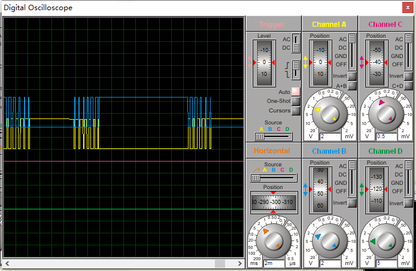The image size is (416, 271).
Task: Click the horizontal scrollbar thumb
Action: (x=220, y=264)
